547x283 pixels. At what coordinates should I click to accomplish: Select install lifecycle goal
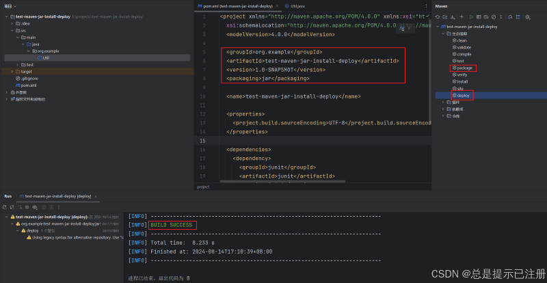459,81
